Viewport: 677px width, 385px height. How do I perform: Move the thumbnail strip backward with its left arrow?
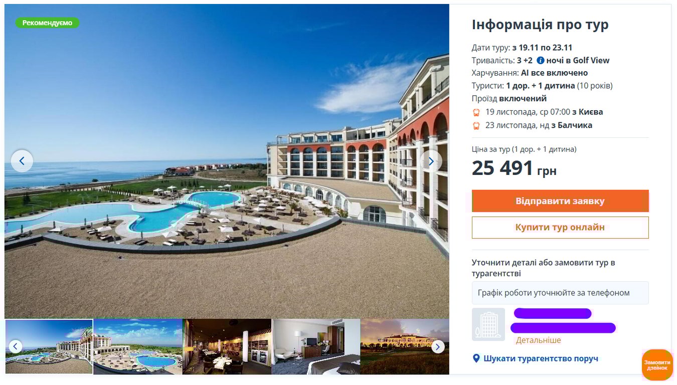pos(16,346)
